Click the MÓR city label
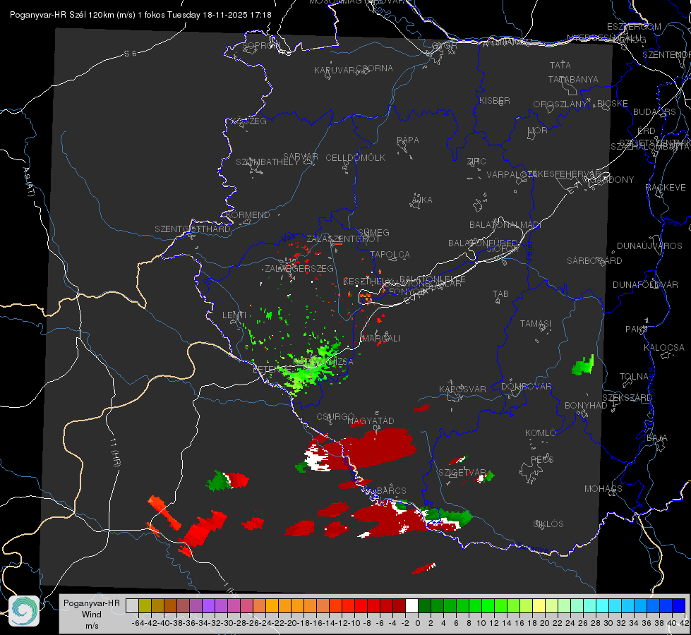Viewport: 691px width, 635px height. 538,130
